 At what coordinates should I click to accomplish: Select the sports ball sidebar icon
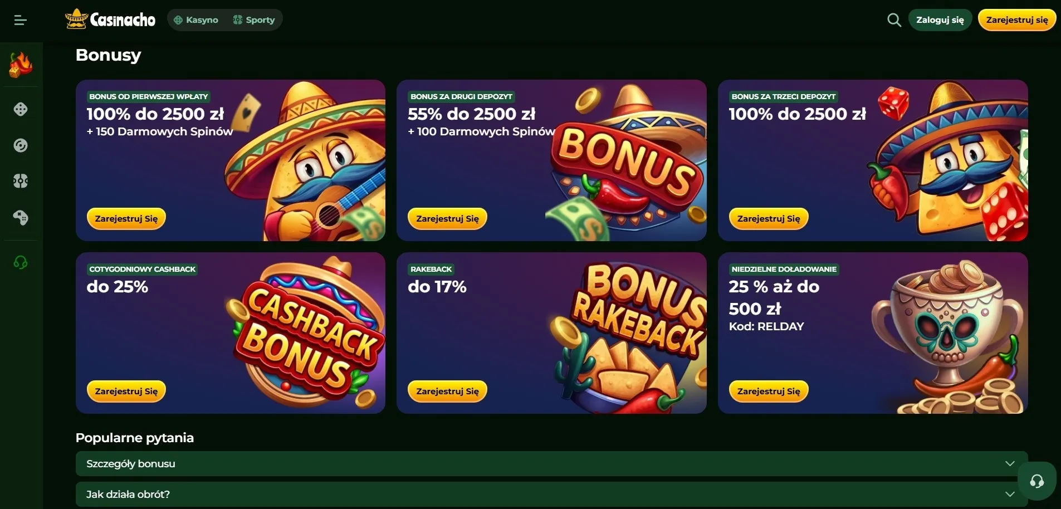pos(21,181)
